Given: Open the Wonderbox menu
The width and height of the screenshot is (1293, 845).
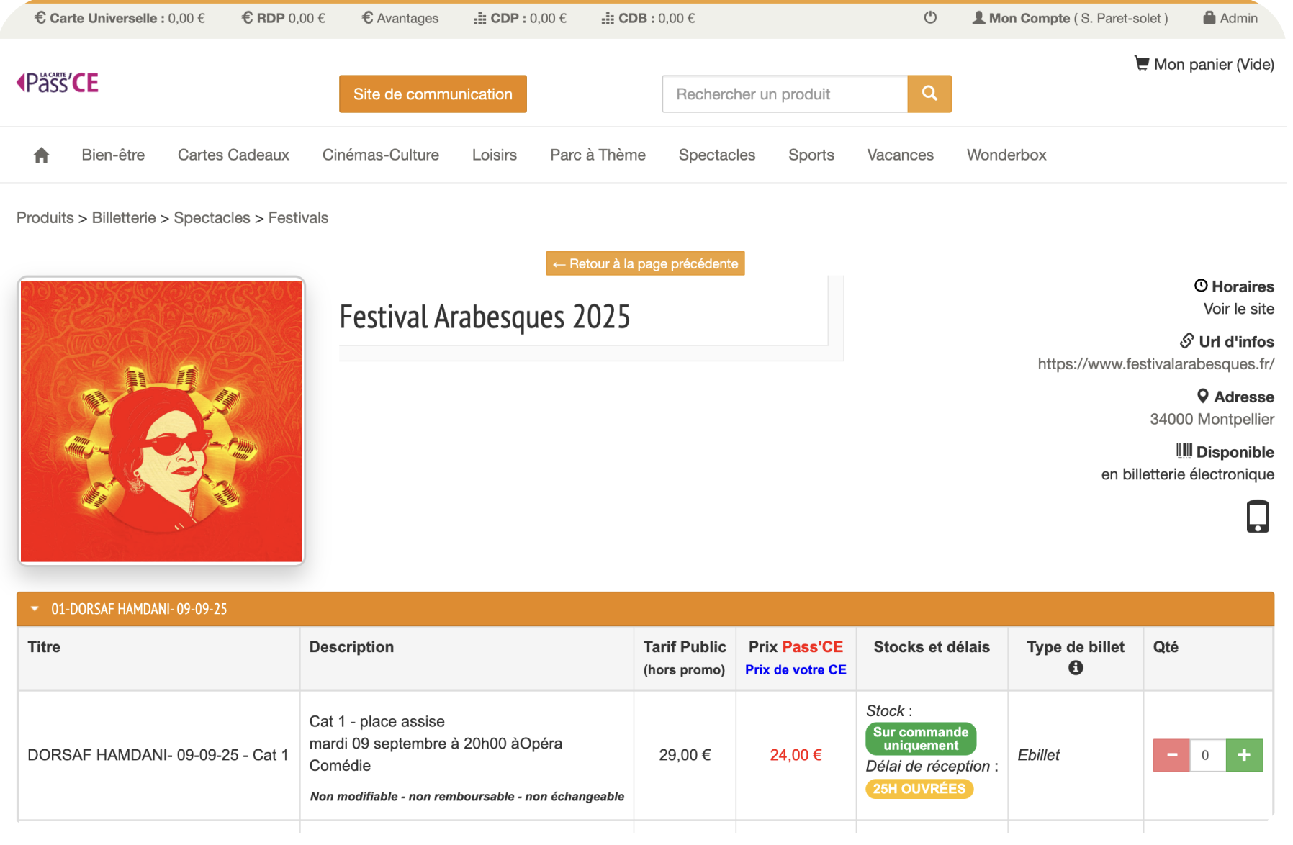Looking at the screenshot, I should tap(1006, 155).
